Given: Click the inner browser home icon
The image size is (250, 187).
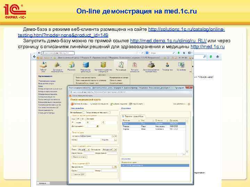Looking at the screenshot, I should 184,53.
